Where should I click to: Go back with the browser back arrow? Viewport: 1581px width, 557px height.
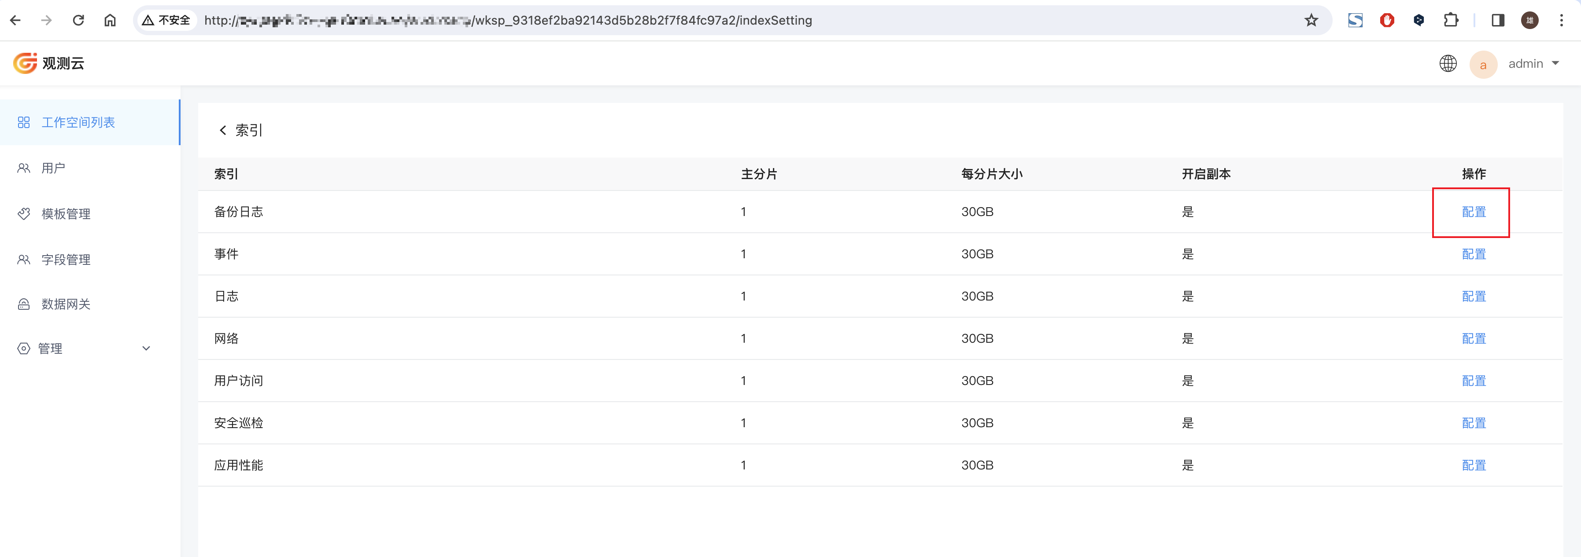[x=16, y=20]
